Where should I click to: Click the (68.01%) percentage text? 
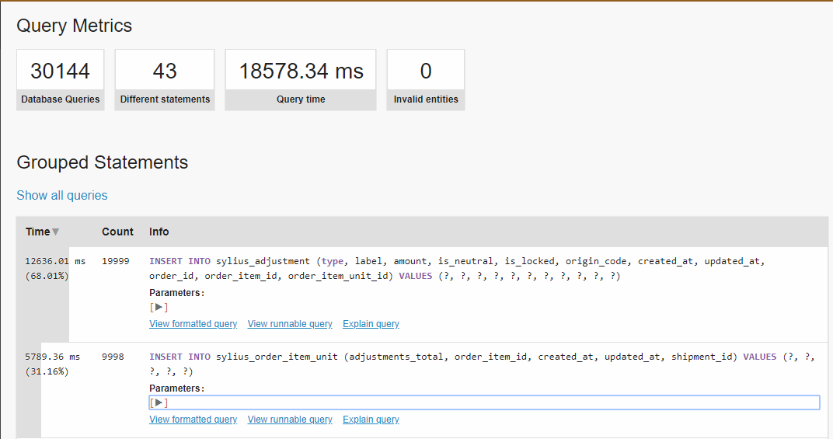pyautogui.click(x=47, y=276)
